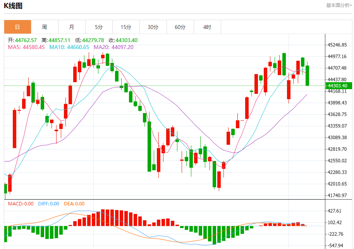The image size is (354, 249).
Task: Click the MA20: 44097.20 indicator label
Action: click(113, 47)
